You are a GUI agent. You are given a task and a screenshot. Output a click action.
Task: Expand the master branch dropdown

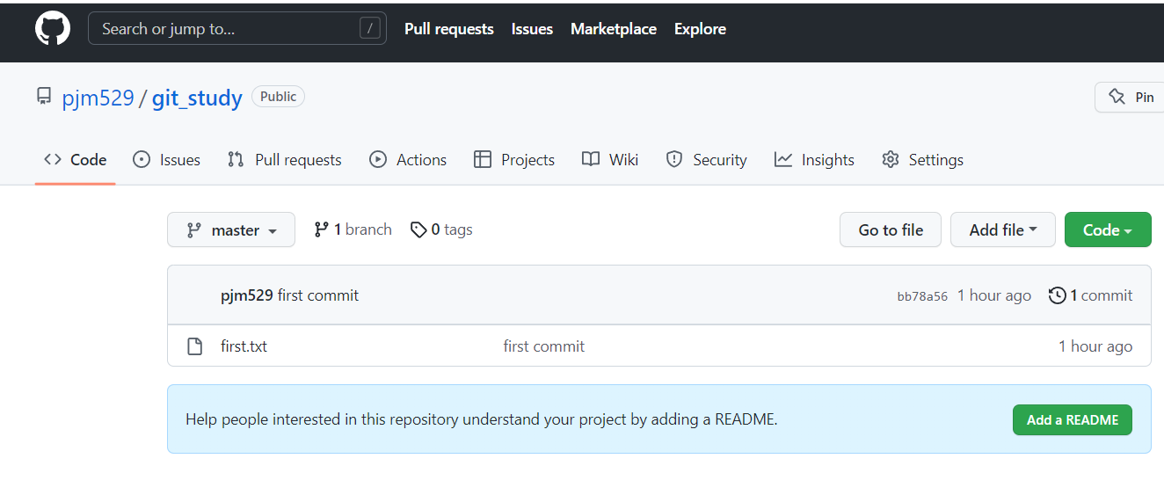231,229
